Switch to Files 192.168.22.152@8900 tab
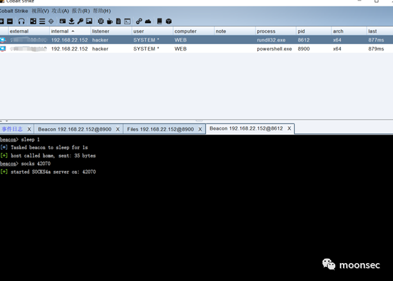393x281 pixels. pyautogui.click(x=160, y=129)
